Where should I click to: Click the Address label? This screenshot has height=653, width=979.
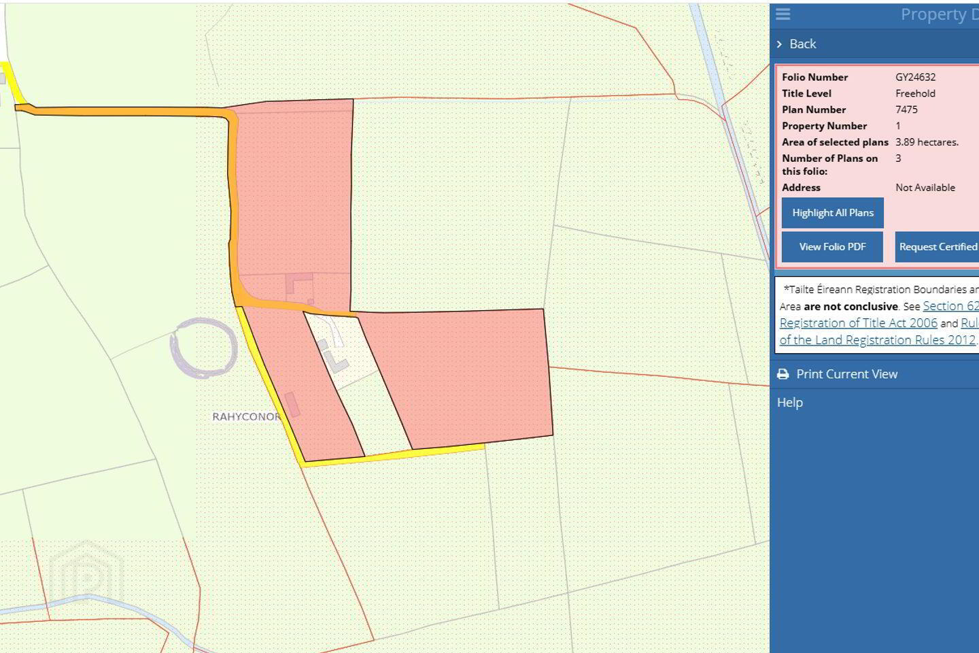tap(801, 188)
